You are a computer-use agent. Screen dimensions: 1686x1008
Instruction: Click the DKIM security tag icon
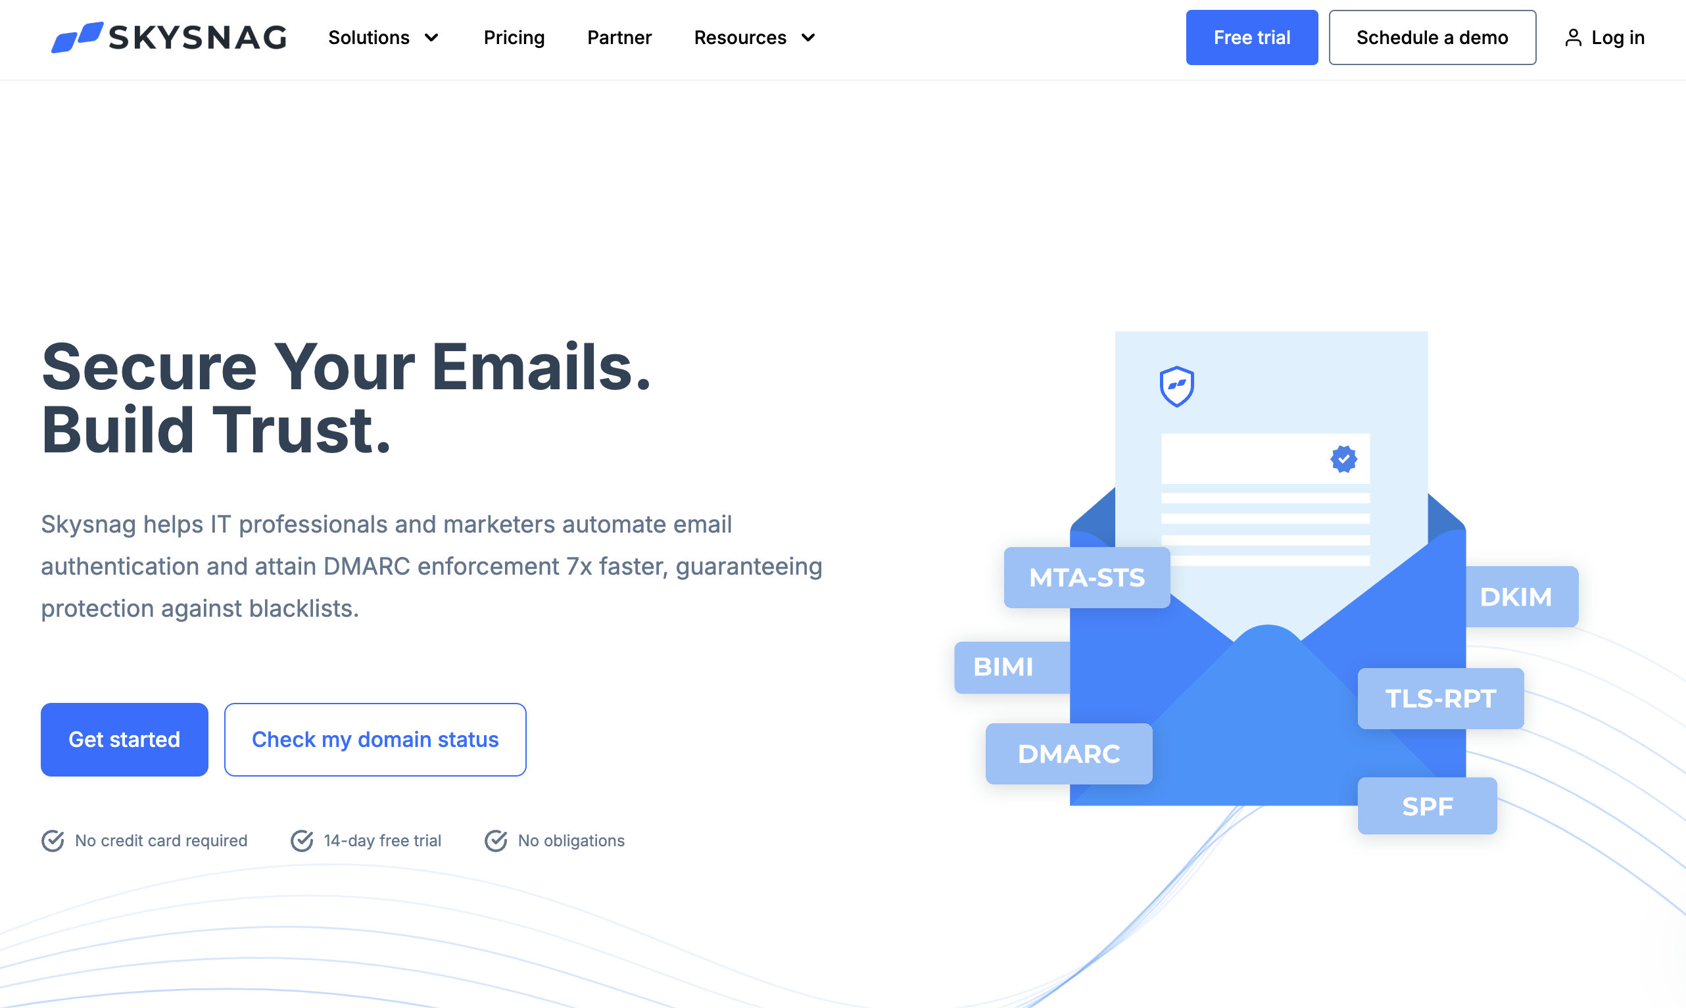coord(1517,596)
